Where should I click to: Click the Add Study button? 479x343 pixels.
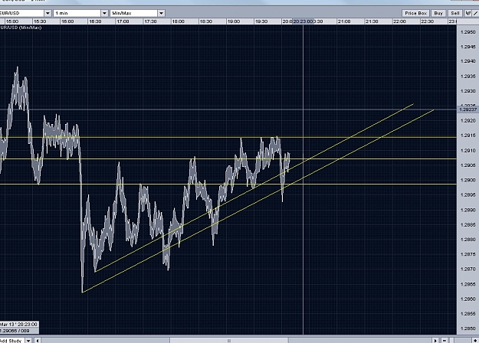point(11,340)
